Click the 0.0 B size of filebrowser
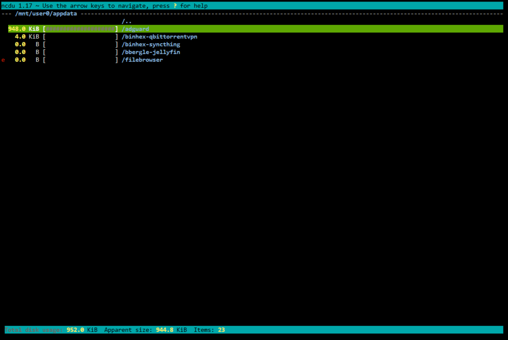The image size is (508, 340). 27,60
